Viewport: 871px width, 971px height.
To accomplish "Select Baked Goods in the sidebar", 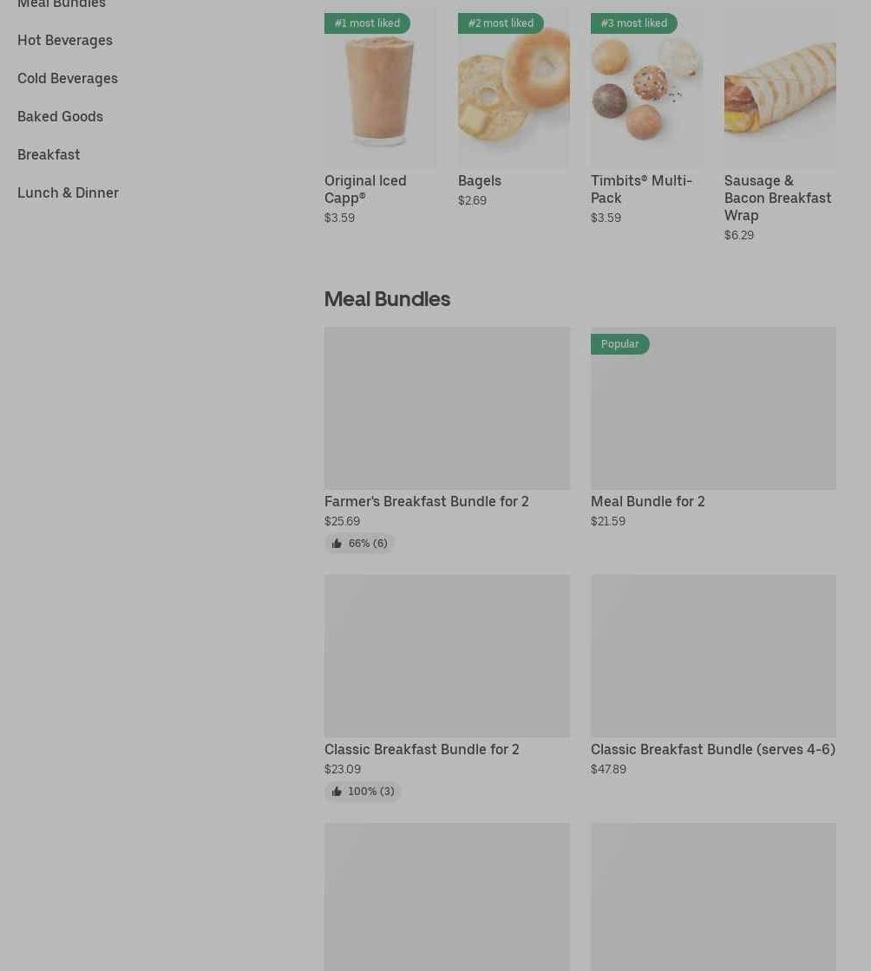I will [x=60, y=116].
